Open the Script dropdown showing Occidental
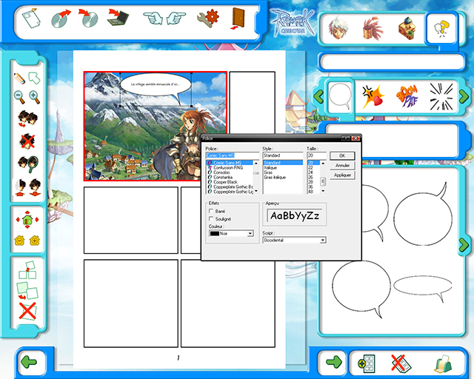 (x=294, y=241)
